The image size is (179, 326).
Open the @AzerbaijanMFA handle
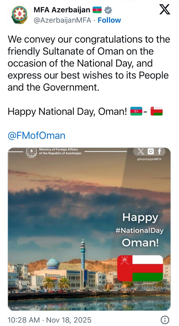63,20
